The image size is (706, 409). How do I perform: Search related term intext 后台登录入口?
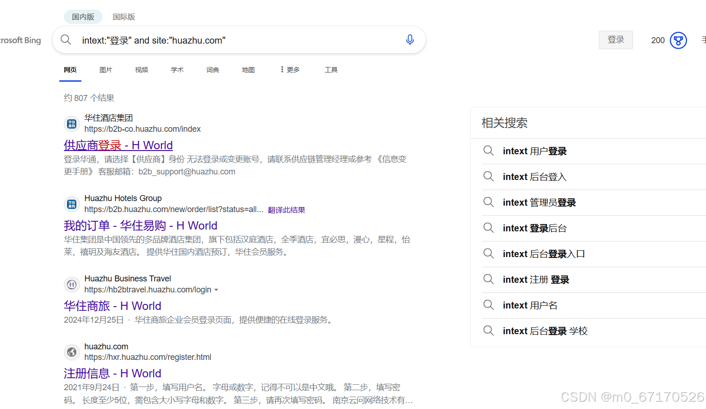point(544,254)
